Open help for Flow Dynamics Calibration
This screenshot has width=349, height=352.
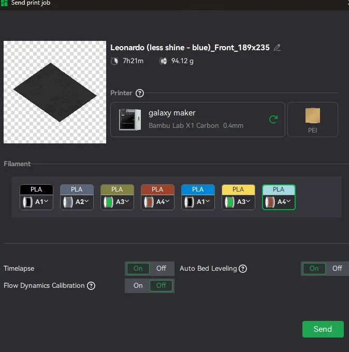click(91, 286)
